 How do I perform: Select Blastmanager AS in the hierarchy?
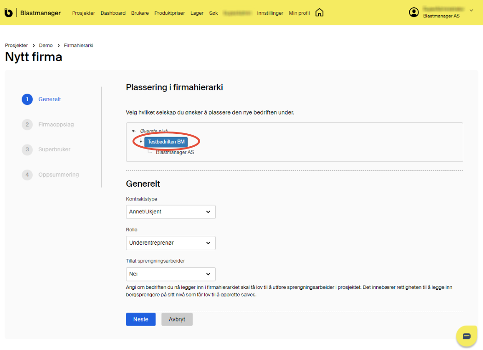click(175, 152)
